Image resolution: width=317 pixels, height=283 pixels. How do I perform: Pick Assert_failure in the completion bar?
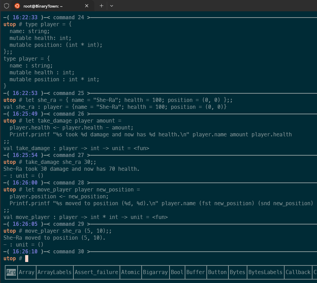point(96,272)
